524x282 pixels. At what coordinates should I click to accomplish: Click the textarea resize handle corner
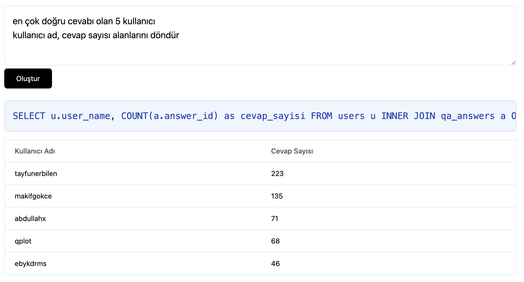[513, 63]
